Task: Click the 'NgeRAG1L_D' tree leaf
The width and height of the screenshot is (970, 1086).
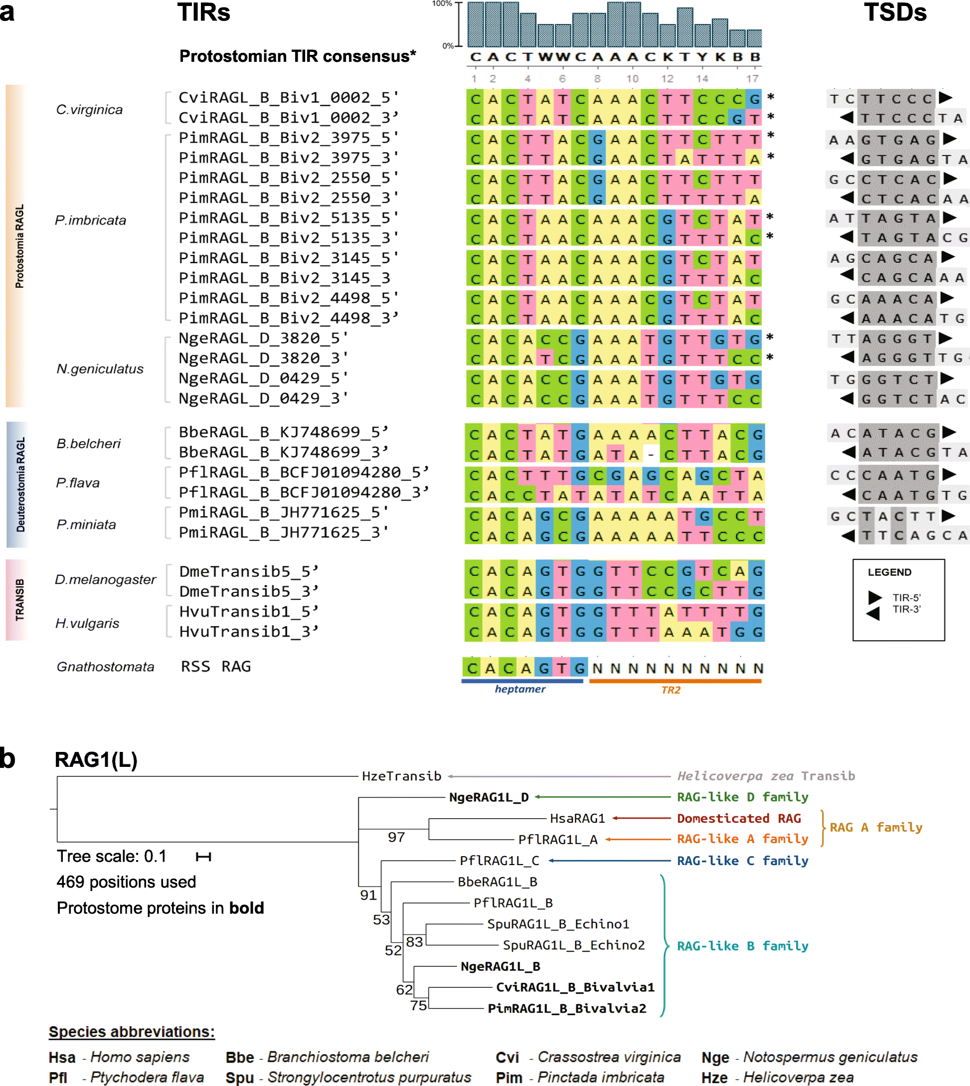Action: click(x=488, y=798)
